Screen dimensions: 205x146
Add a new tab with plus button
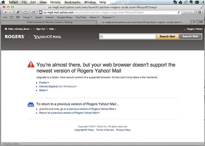[x=194, y=22]
